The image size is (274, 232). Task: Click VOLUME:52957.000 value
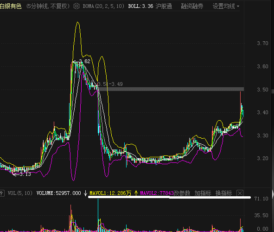(58, 193)
